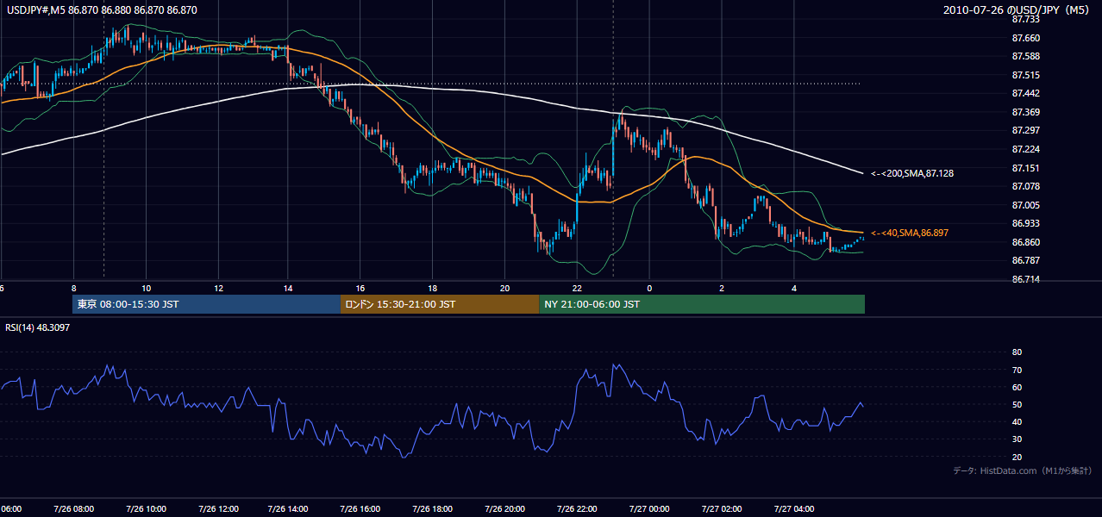1102x517 pixels.
Task: Click hour 12 on the price chart axis
Action: click(x=217, y=288)
